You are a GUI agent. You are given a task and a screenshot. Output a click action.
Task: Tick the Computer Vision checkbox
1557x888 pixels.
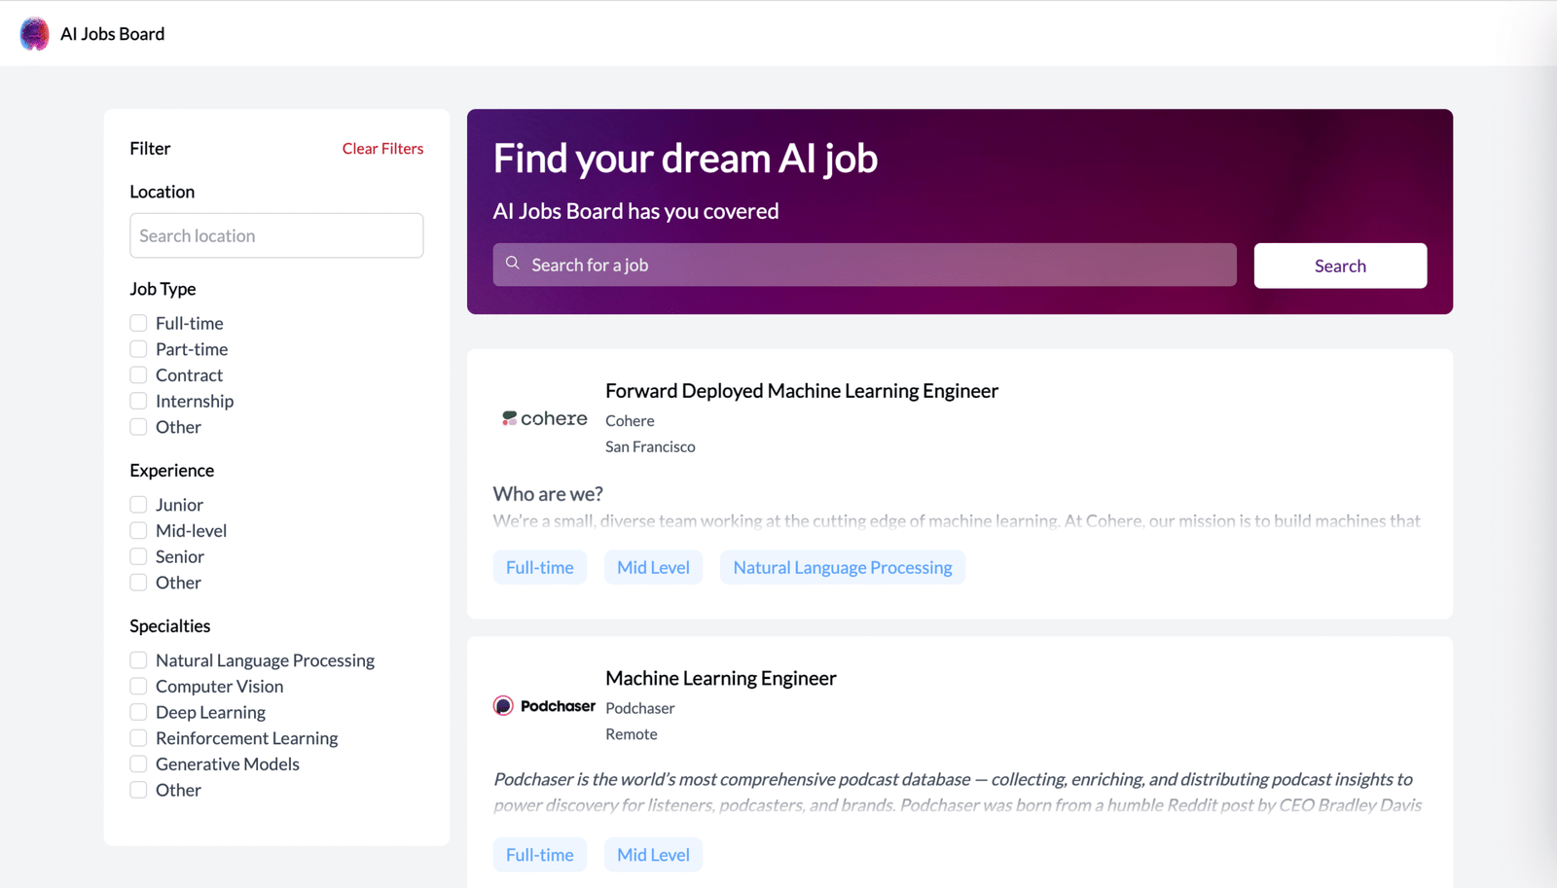coord(138,687)
